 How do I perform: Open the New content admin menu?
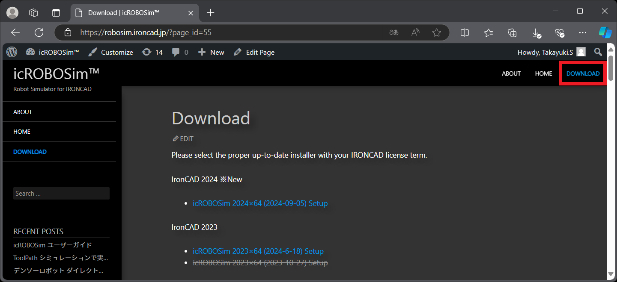point(211,52)
